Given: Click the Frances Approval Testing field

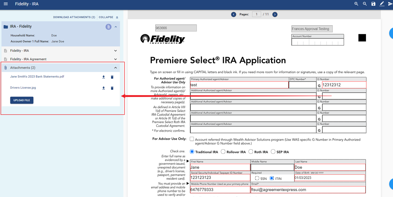Looking at the screenshot, I should (x=312, y=29).
